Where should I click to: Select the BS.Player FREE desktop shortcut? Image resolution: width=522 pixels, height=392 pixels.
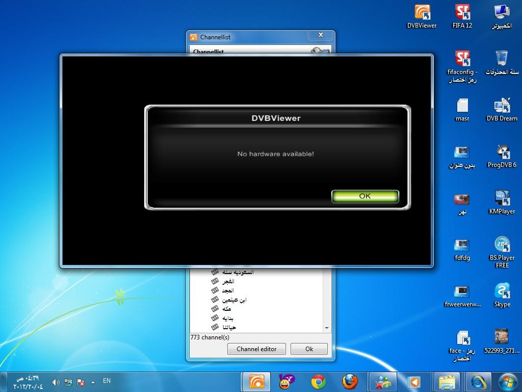coord(502,252)
